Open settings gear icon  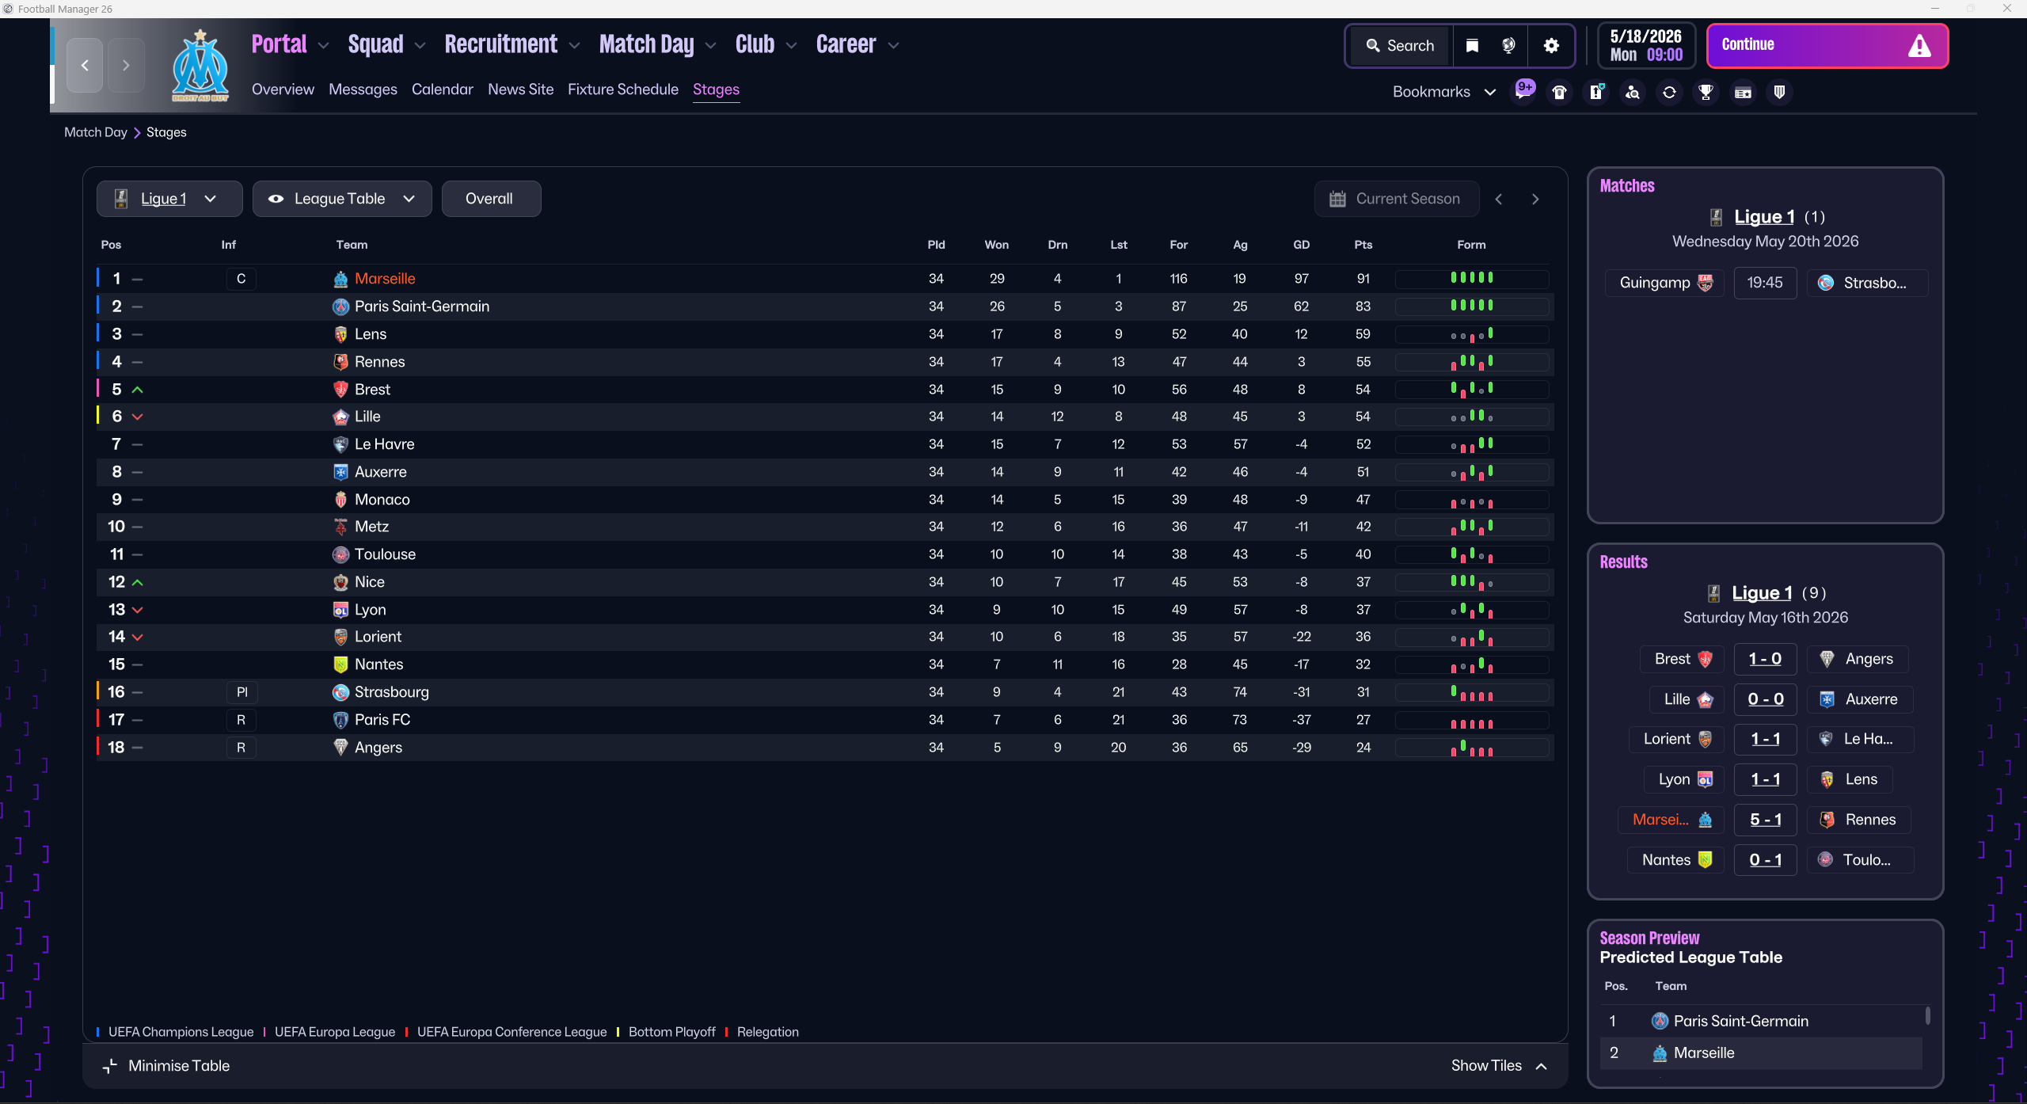coord(1551,46)
